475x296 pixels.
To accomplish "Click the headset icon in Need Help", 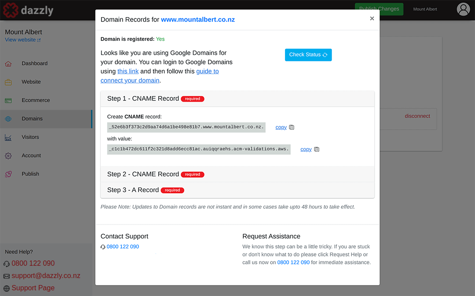I will point(7,264).
